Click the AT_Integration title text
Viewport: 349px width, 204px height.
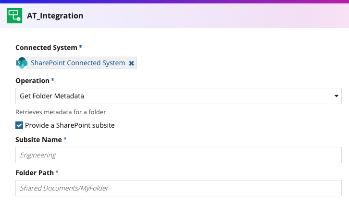[x=55, y=16]
